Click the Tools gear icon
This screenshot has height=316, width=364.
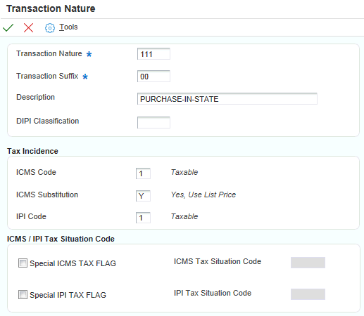pyautogui.click(x=50, y=28)
